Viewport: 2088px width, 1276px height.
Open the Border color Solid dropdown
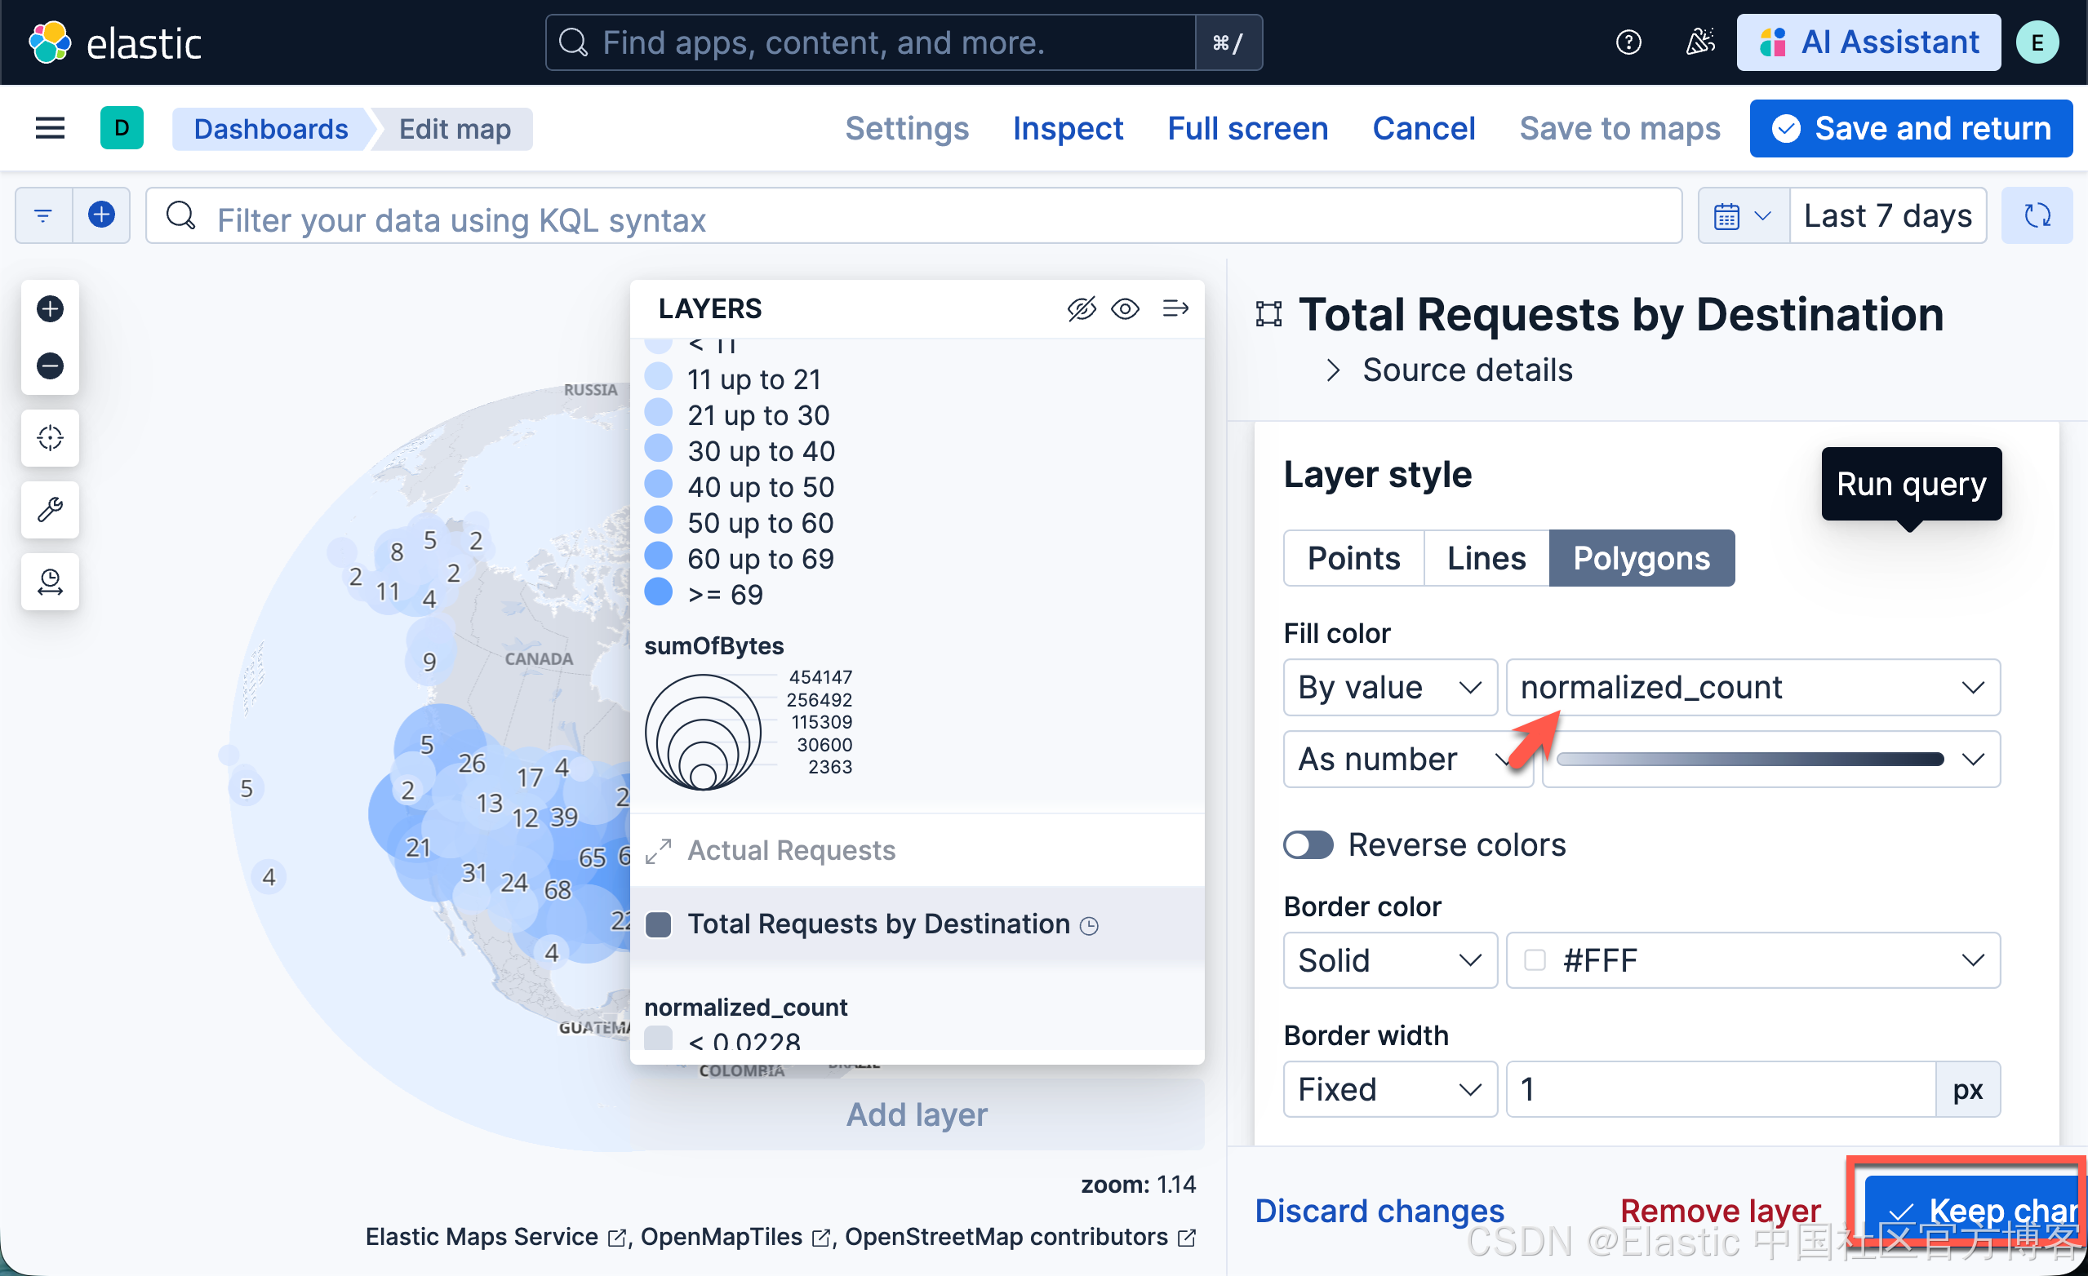coord(1390,960)
